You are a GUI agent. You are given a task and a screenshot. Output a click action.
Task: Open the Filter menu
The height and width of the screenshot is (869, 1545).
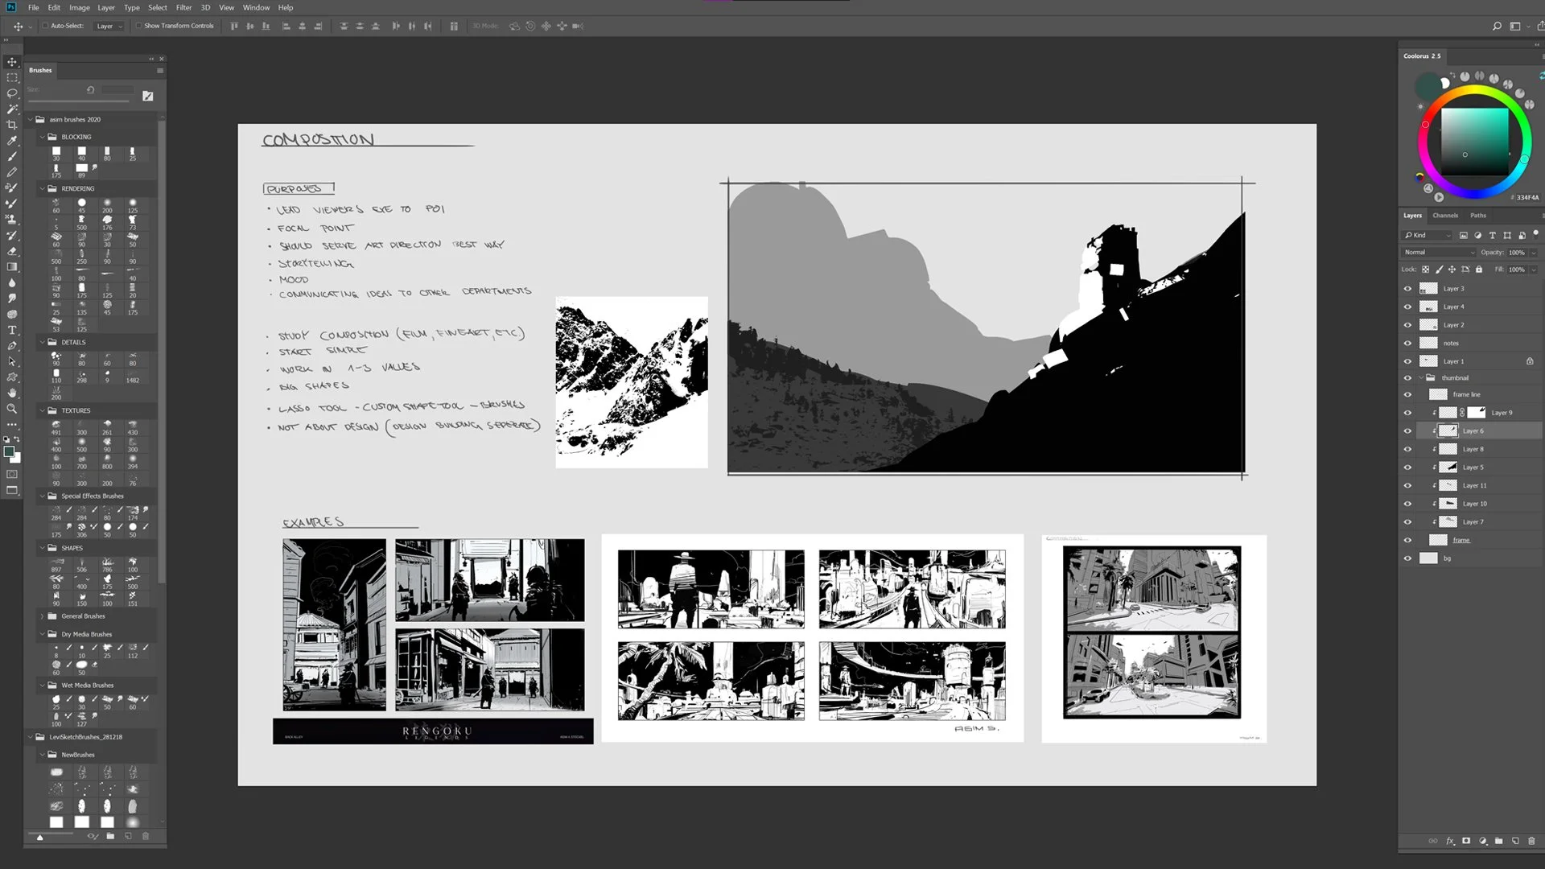tap(184, 7)
